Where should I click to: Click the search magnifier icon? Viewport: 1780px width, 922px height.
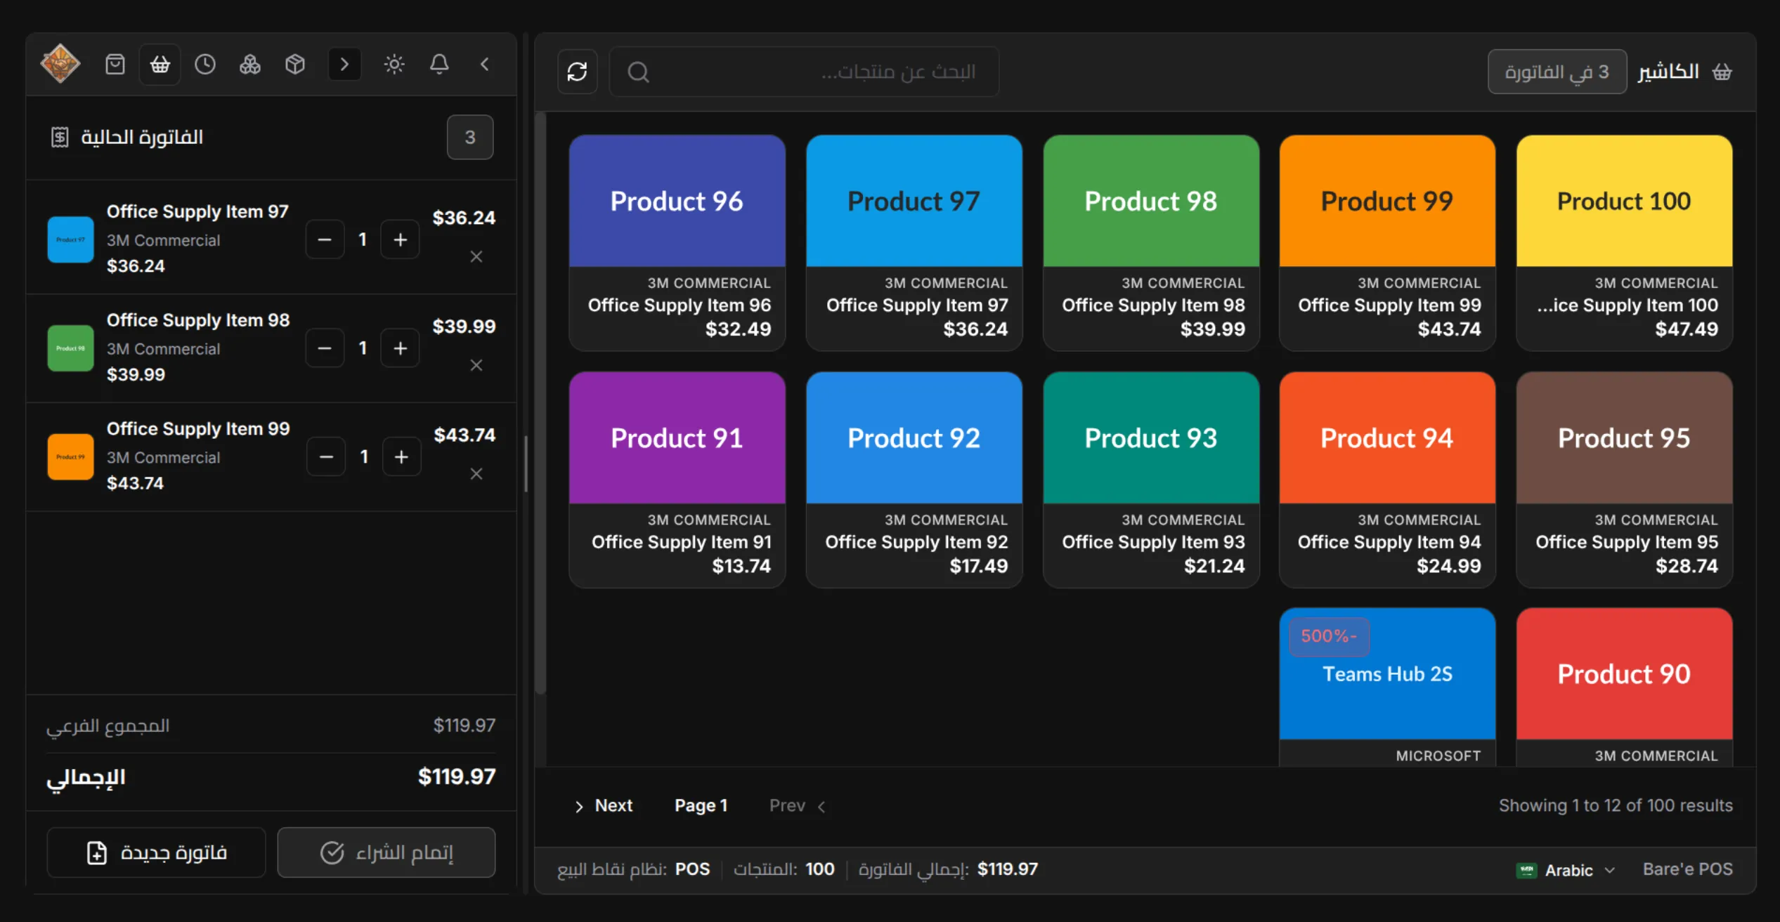[x=638, y=72]
